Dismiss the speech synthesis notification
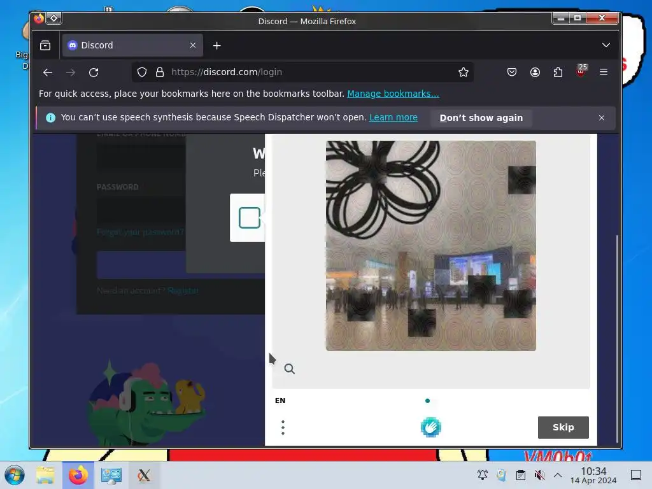This screenshot has width=652, height=489. point(601,118)
